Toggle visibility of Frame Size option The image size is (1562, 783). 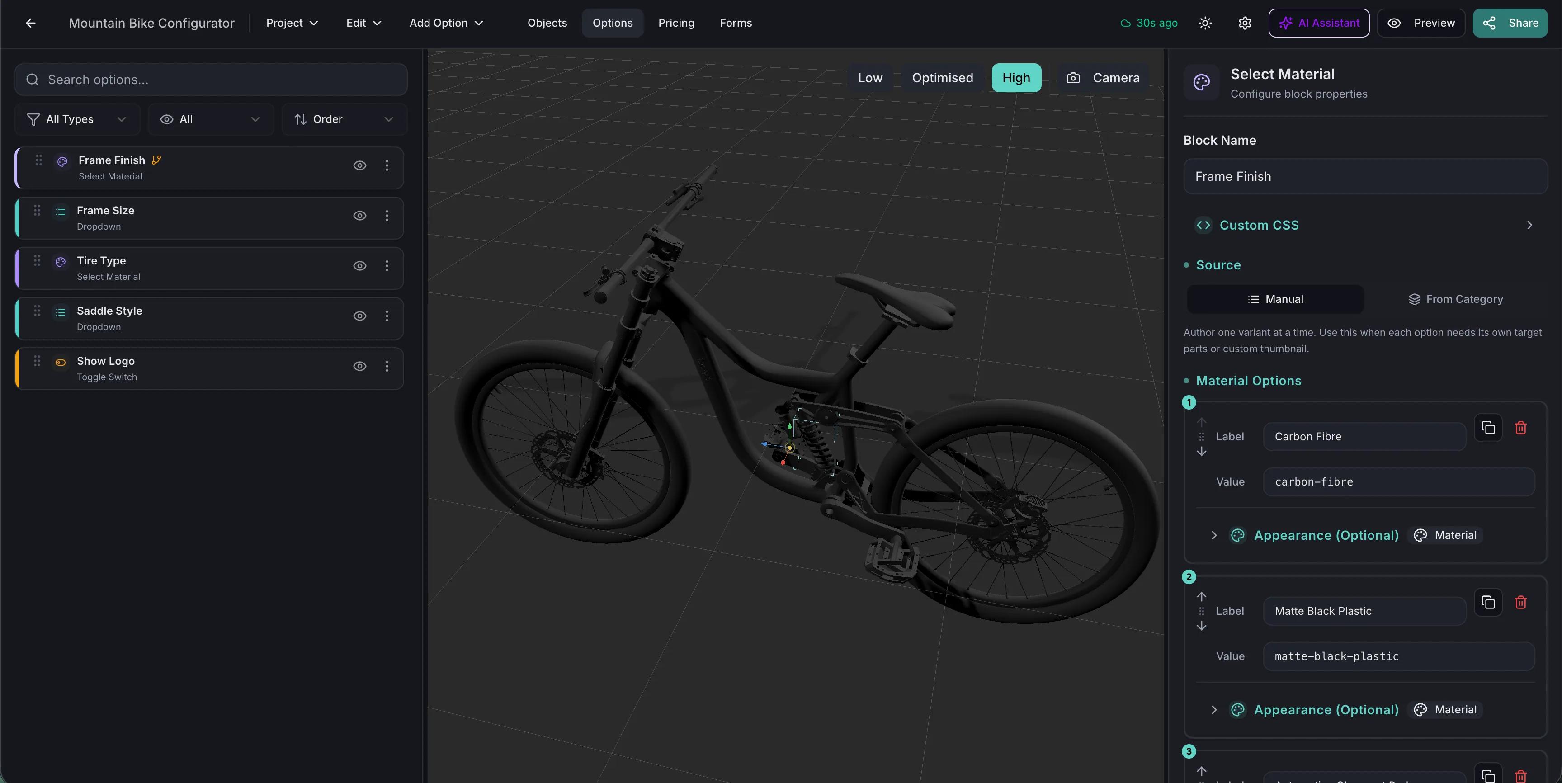click(359, 216)
